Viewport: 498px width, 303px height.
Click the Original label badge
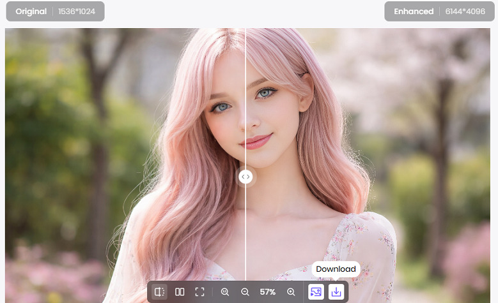point(31,11)
